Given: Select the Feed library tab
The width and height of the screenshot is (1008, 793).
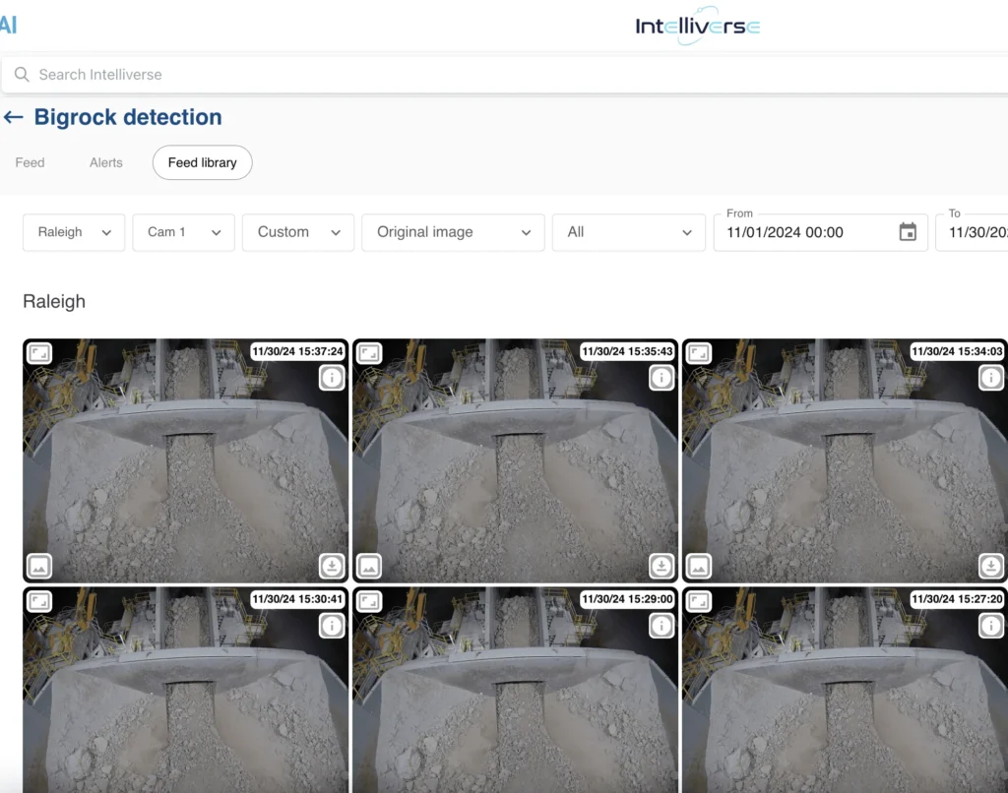Looking at the screenshot, I should (x=202, y=162).
